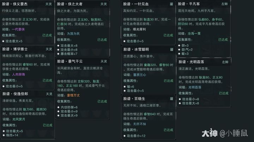Viewport: 254px width, 142px height.
Task: Click diamond bullet beside 格挡+14
Action: (x=3, y=135)
